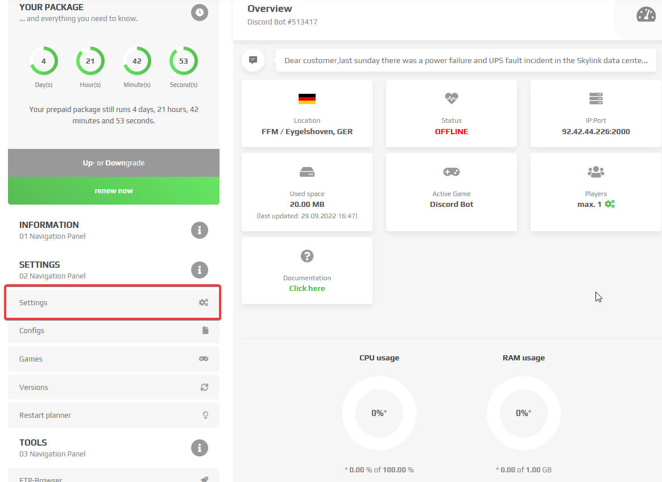
Task: Click the Discord Bot active game text
Action: click(x=452, y=204)
